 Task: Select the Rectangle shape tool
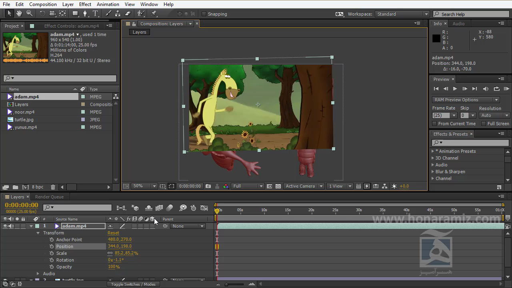tap(75, 14)
